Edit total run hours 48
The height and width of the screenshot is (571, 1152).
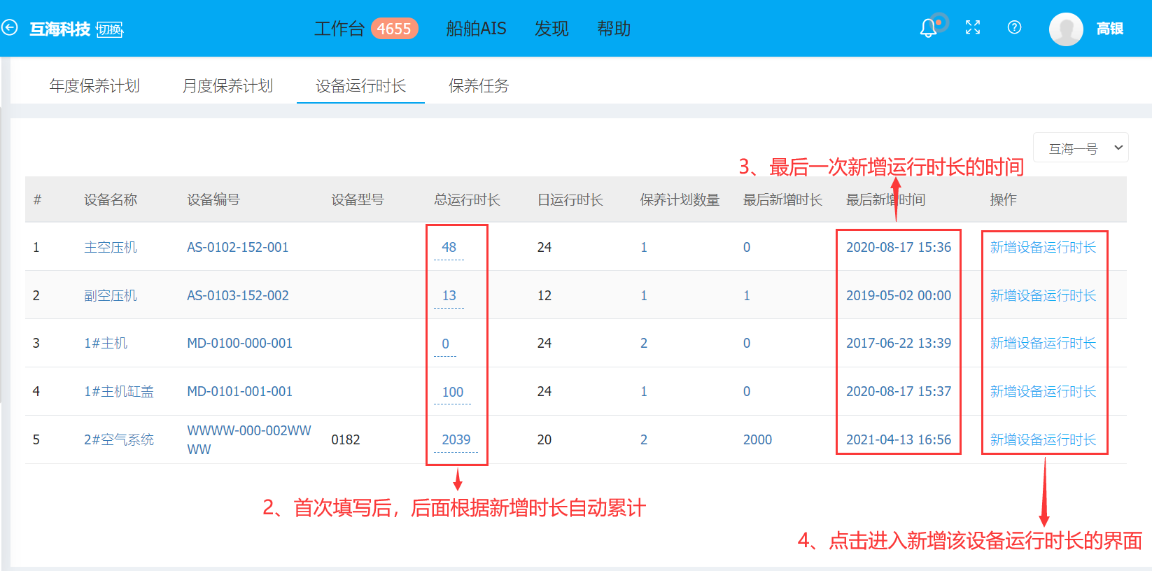pos(449,247)
